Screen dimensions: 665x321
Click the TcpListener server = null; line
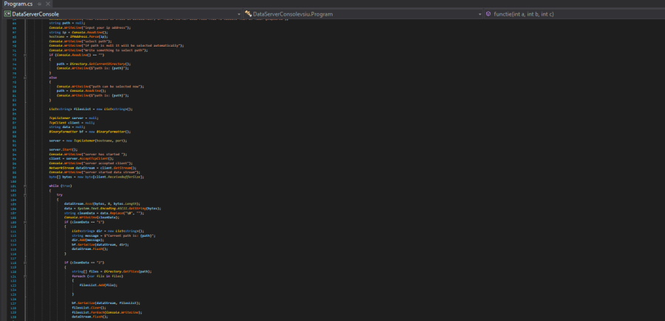[x=74, y=118]
